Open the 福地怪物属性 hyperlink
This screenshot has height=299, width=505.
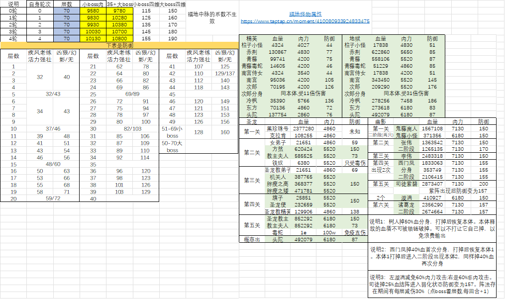click(305, 14)
